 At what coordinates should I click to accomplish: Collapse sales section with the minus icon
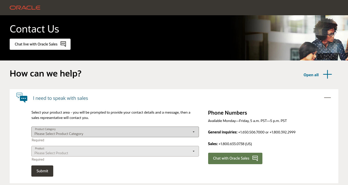click(327, 98)
